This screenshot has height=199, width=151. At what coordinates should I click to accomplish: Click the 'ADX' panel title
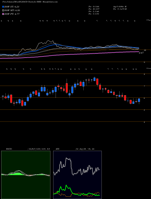[x=57, y=149]
